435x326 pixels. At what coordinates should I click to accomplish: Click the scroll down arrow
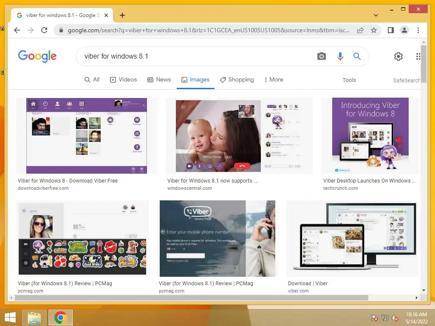click(424, 290)
